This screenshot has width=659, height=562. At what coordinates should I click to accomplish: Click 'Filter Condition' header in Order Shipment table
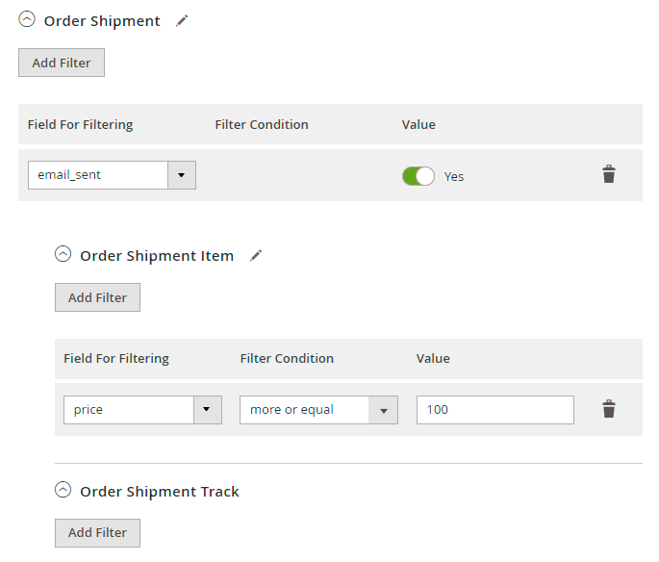262,124
